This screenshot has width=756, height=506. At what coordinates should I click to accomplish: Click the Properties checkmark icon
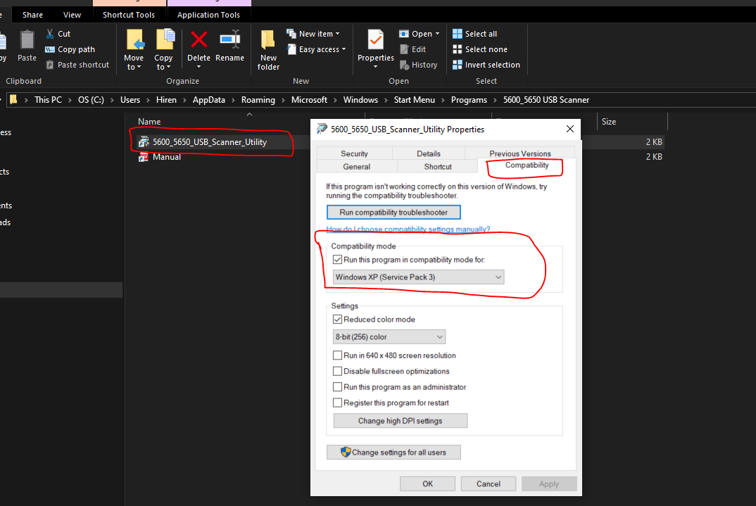[x=376, y=39]
